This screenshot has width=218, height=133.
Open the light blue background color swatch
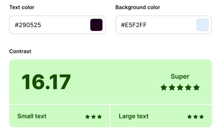tap(202, 25)
